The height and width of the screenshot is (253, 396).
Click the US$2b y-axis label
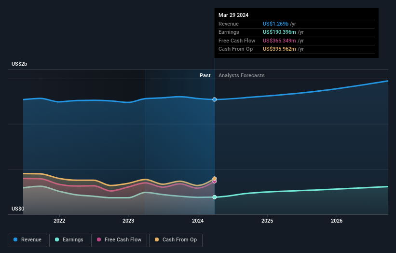pyautogui.click(x=19, y=64)
